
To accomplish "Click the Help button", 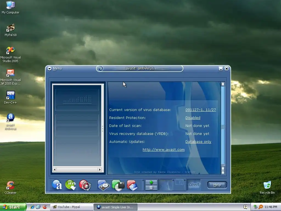I will (217, 185).
